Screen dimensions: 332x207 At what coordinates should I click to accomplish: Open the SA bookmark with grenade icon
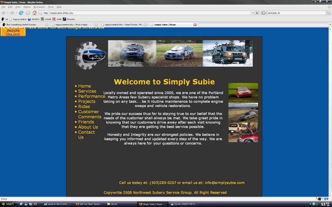[x=5, y=19]
